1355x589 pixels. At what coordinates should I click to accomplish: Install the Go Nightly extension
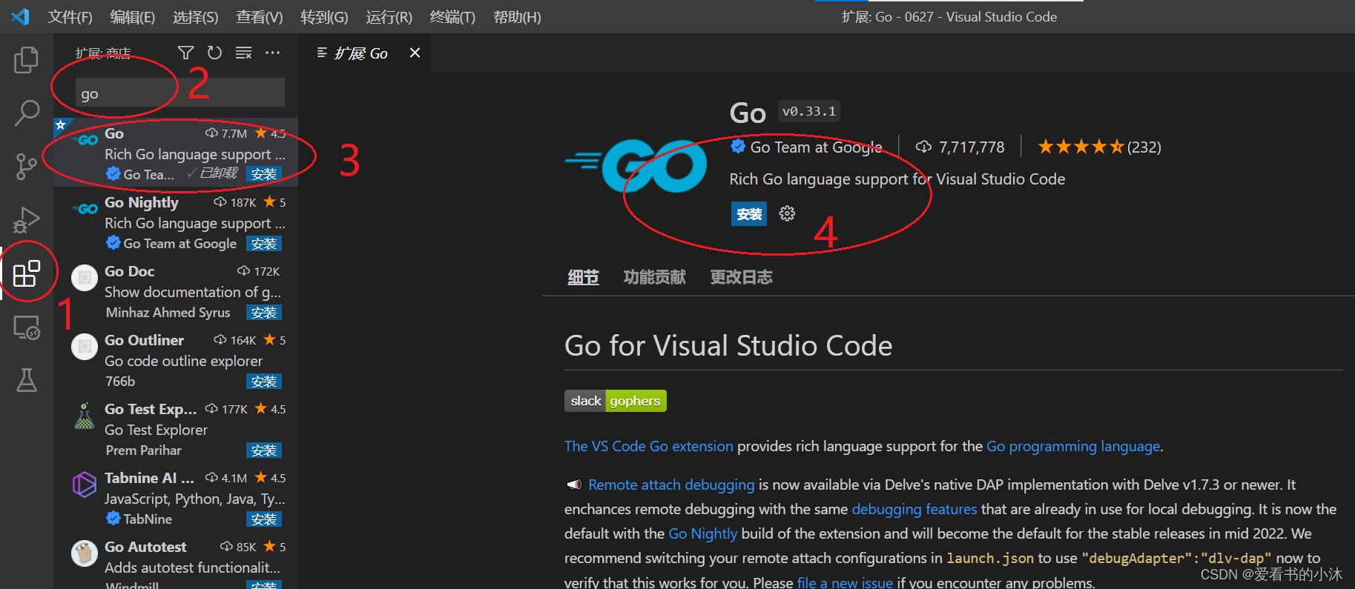coord(264,244)
